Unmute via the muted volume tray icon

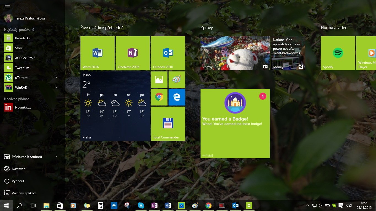(321, 206)
